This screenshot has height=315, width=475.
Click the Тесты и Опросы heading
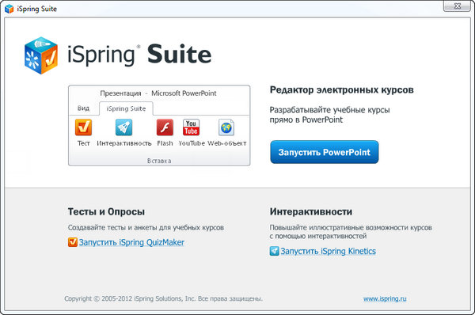point(106,212)
